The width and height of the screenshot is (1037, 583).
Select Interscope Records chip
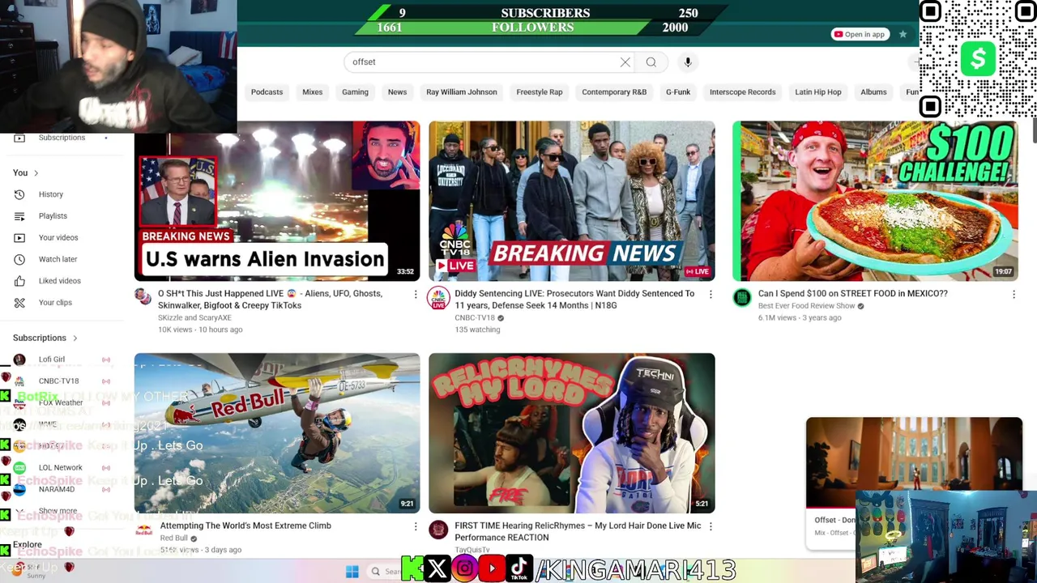(743, 91)
